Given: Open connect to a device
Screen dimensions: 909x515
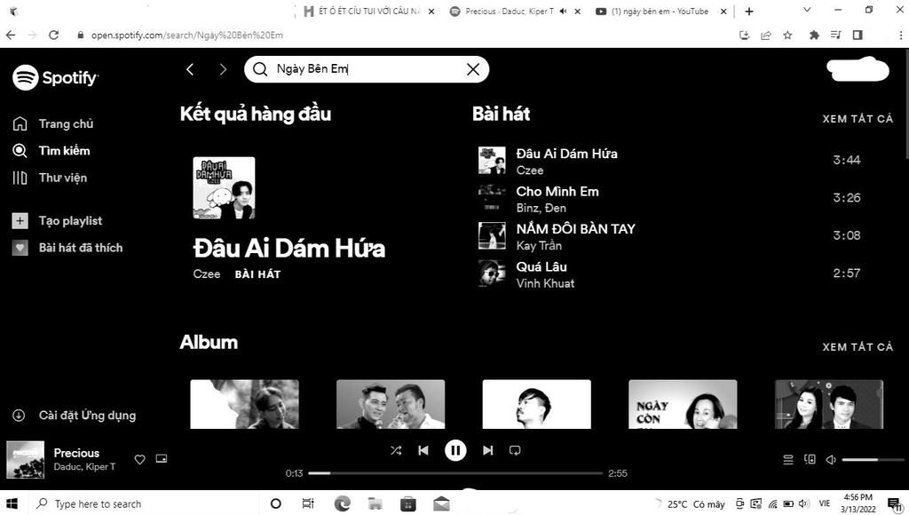Looking at the screenshot, I should click(810, 459).
